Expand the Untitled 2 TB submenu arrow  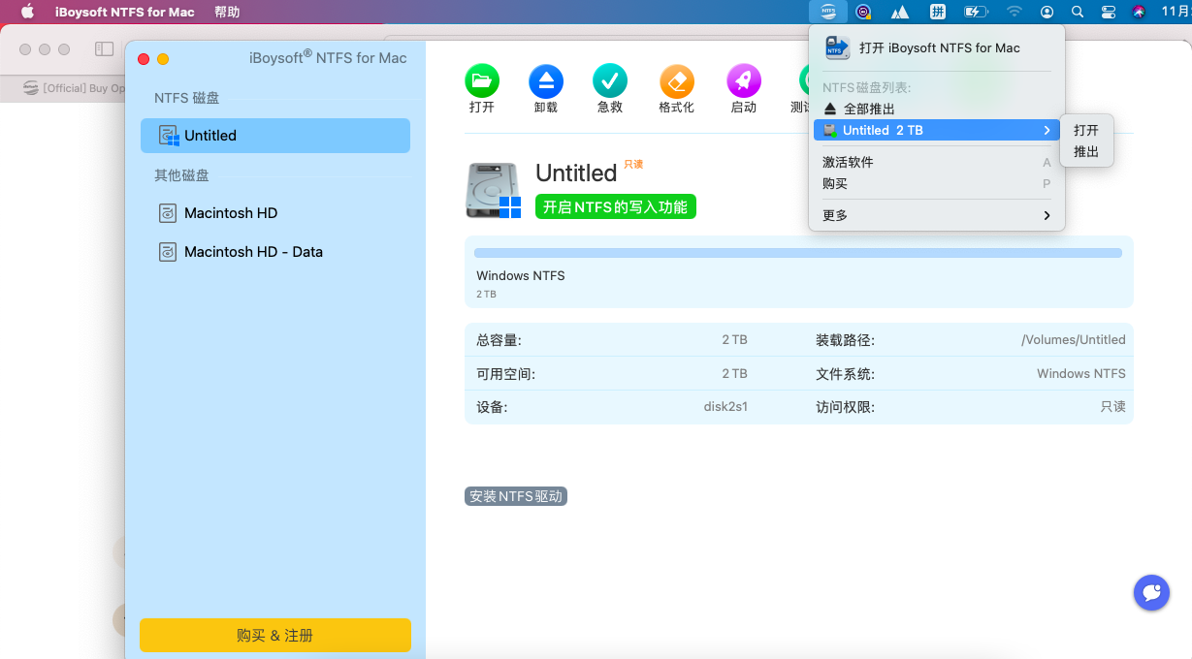(x=1047, y=130)
